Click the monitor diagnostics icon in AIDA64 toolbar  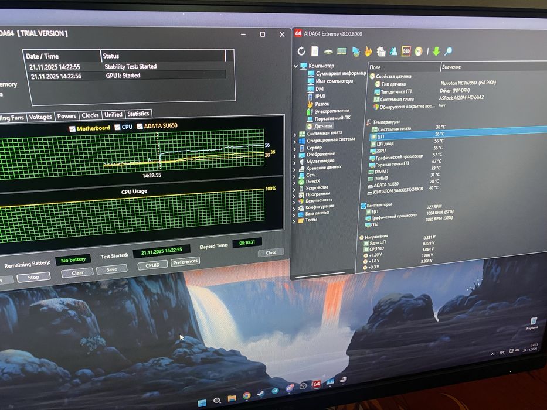pos(355,52)
